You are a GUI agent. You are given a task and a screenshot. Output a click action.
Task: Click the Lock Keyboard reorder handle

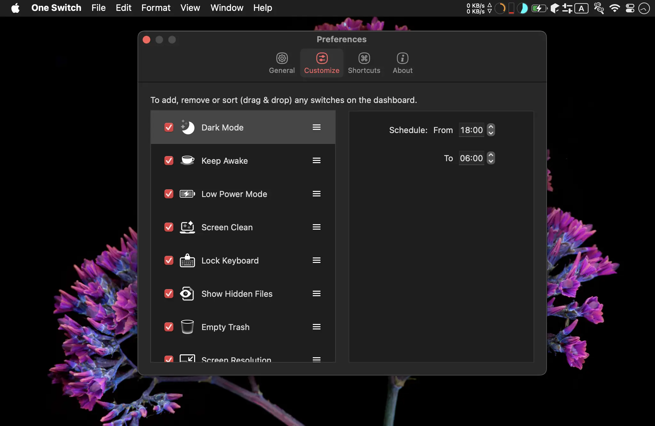point(317,260)
